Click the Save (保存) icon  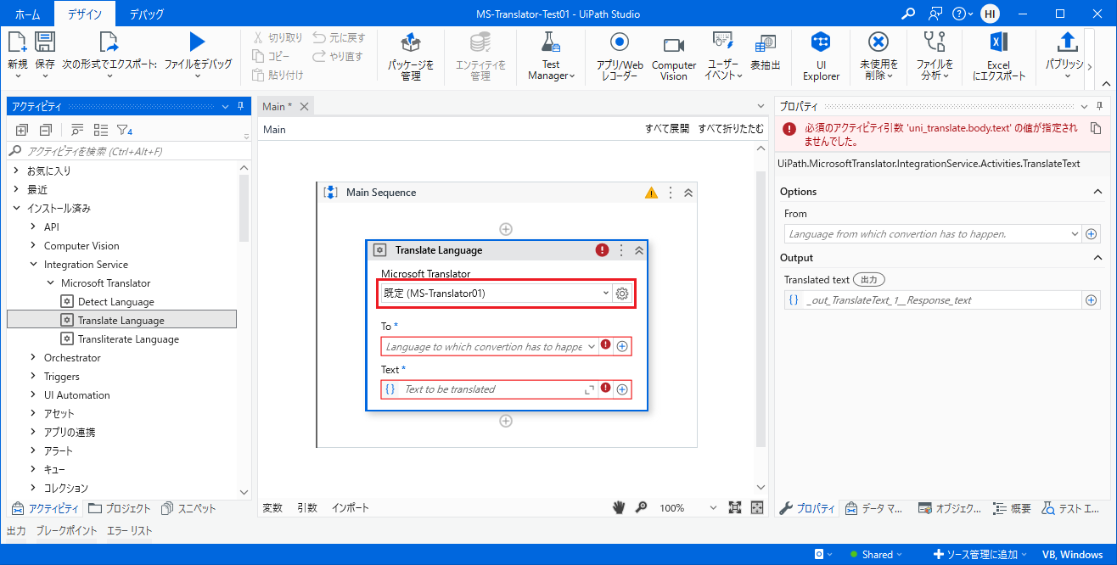pyautogui.click(x=45, y=42)
